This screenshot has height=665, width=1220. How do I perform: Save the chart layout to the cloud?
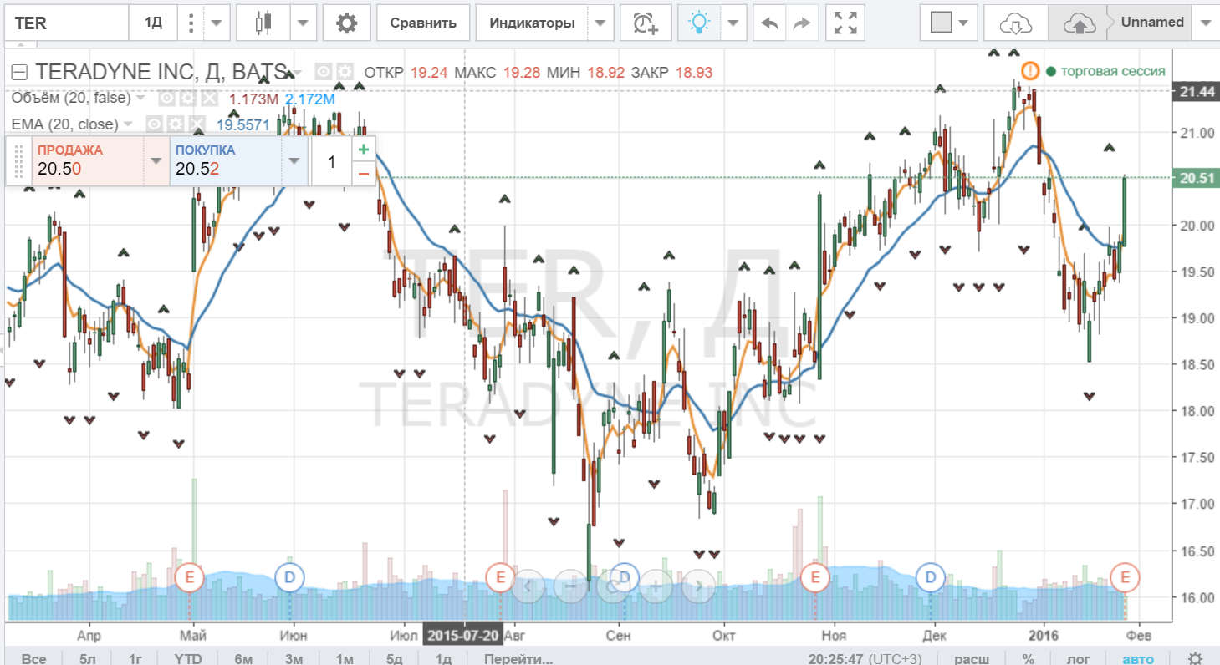(x=1080, y=23)
